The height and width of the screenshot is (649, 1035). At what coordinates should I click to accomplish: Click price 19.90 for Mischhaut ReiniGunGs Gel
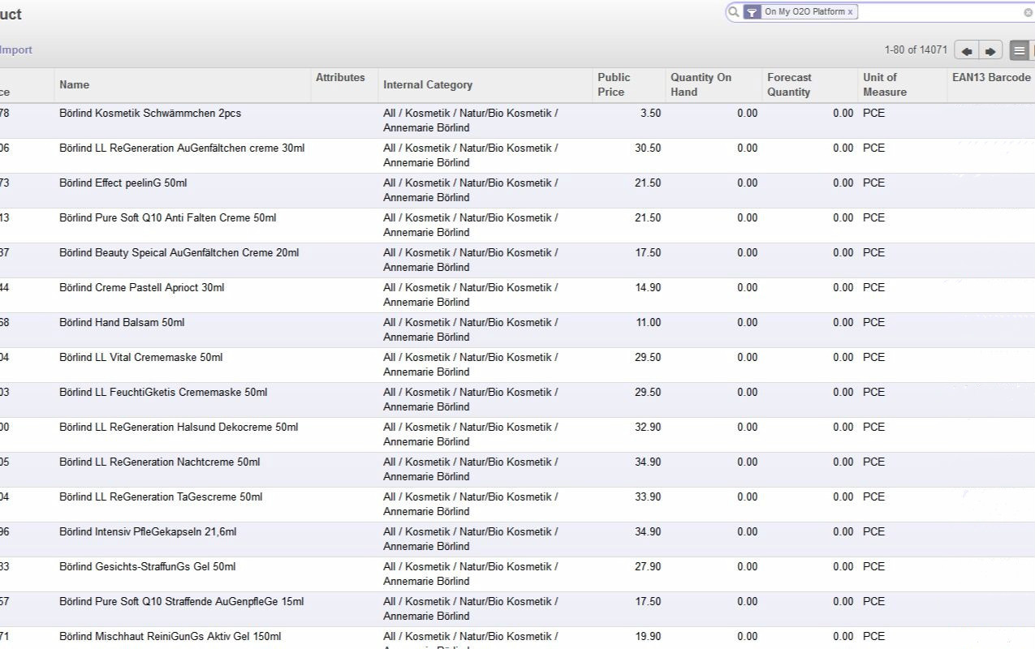pyautogui.click(x=648, y=637)
